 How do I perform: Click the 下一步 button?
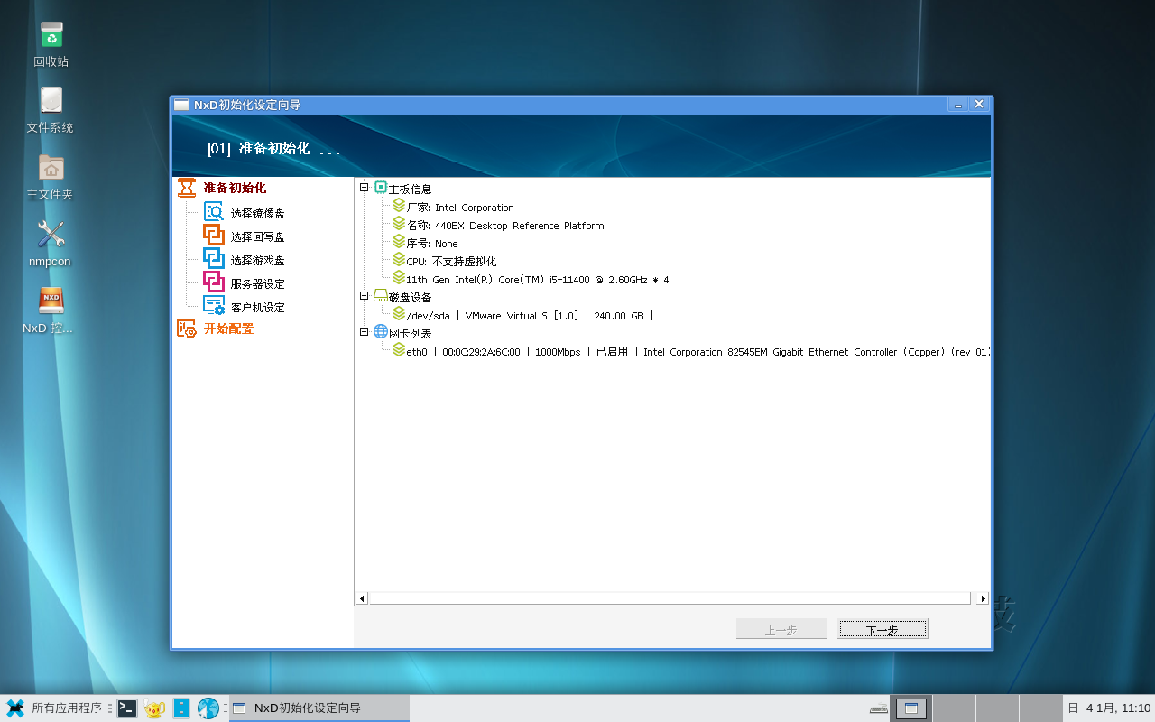point(882,629)
